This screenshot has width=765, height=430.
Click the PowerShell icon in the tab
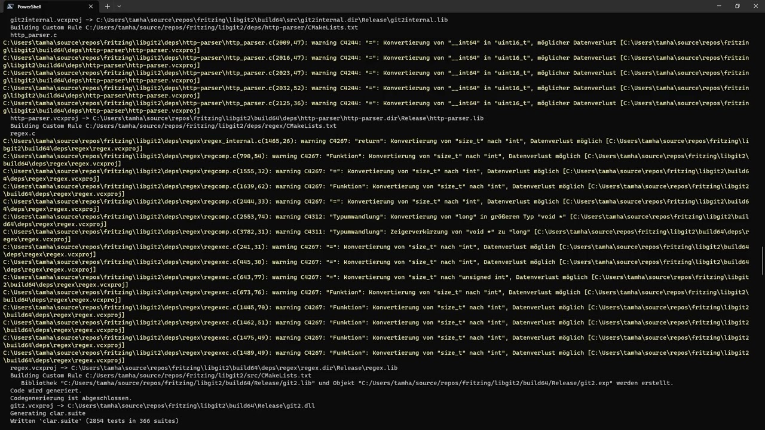pos(10,7)
